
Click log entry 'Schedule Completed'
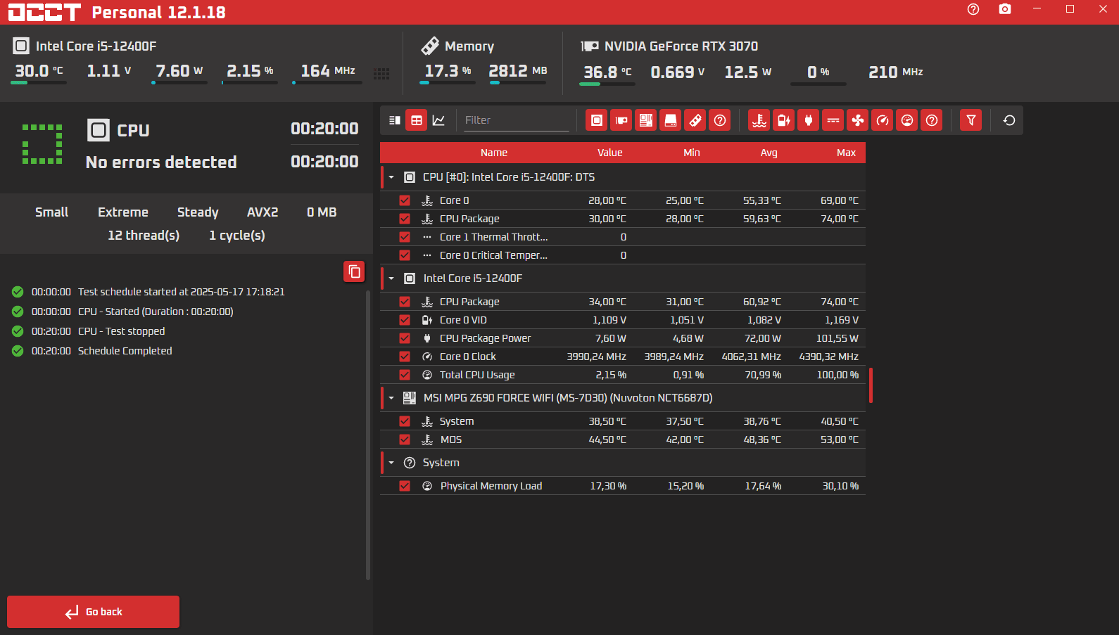coord(125,351)
